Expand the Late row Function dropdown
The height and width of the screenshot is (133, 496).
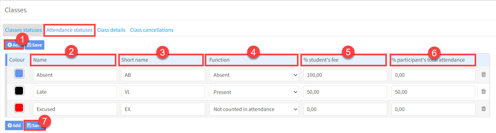click(254, 92)
